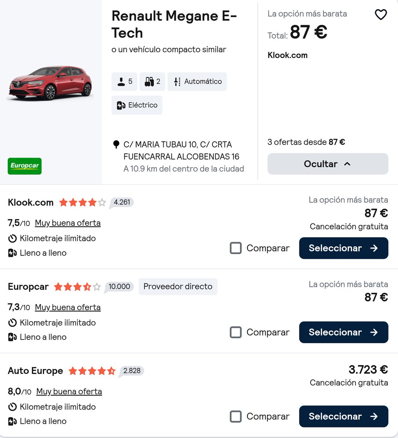Click the Klook.com review count bubble 4.261

[x=122, y=203]
